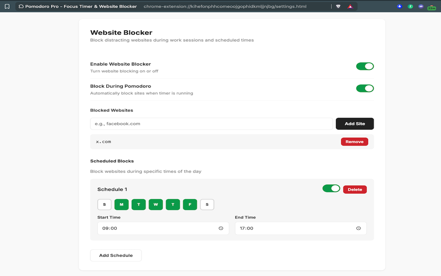The image size is (441, 276).
Task: Click the side panel bookmark icon
Action: 7,6
